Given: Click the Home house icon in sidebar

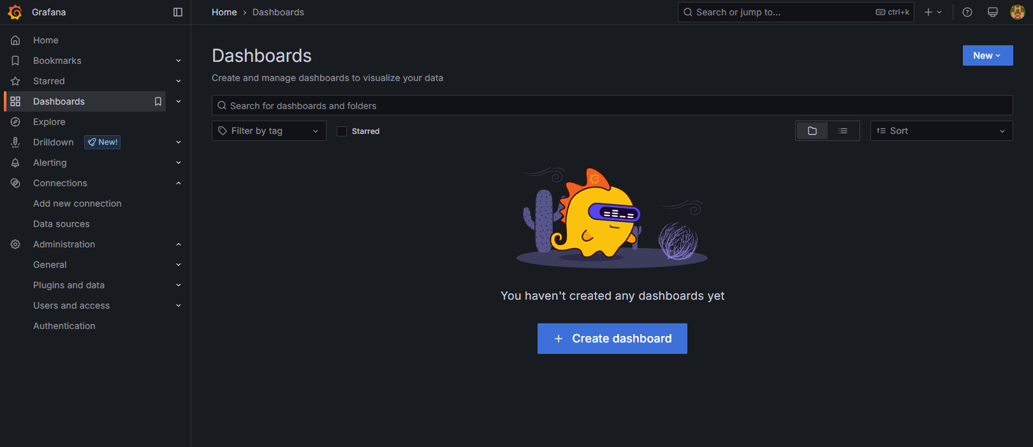Looking at the screenshot, I should tap(15, 40).
